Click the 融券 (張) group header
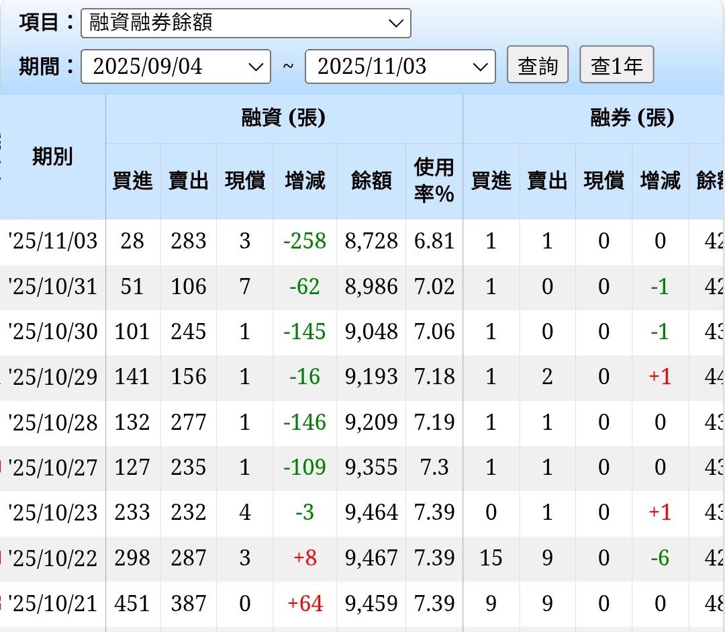The image size is (725, 632). tap(632, 118)
